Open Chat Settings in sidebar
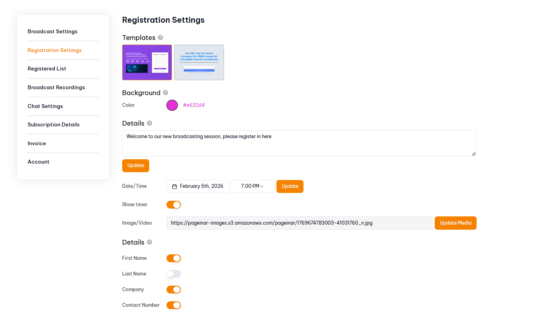 (45, 106)
